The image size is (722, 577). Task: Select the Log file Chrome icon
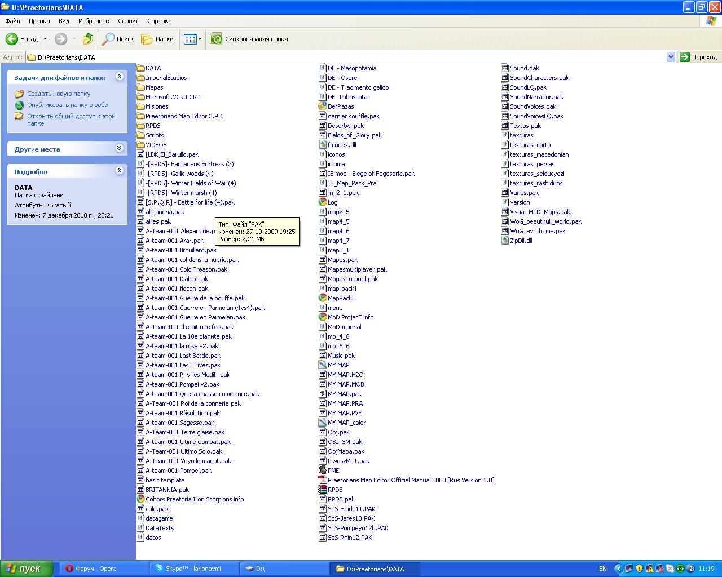pos(323,202)
